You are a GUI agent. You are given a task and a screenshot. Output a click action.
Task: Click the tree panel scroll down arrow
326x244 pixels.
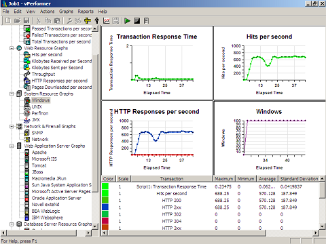point(95,226)
